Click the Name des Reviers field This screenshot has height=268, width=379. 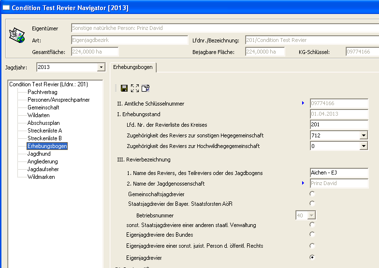tap(338, 173)
